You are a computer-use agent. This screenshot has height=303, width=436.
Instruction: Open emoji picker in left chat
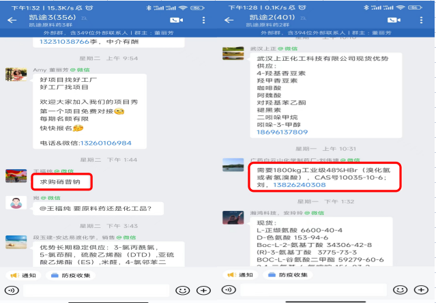click(x=183, y=291)
